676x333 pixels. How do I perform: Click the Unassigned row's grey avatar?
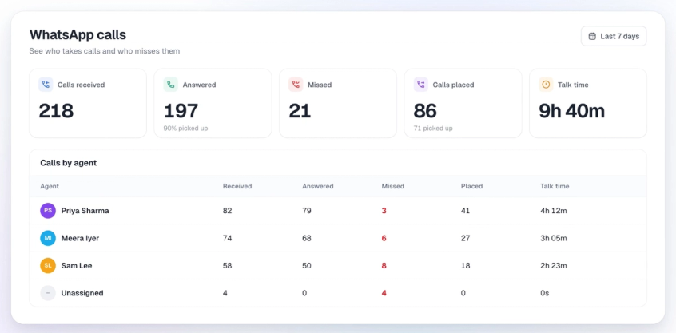click(48, 293)
